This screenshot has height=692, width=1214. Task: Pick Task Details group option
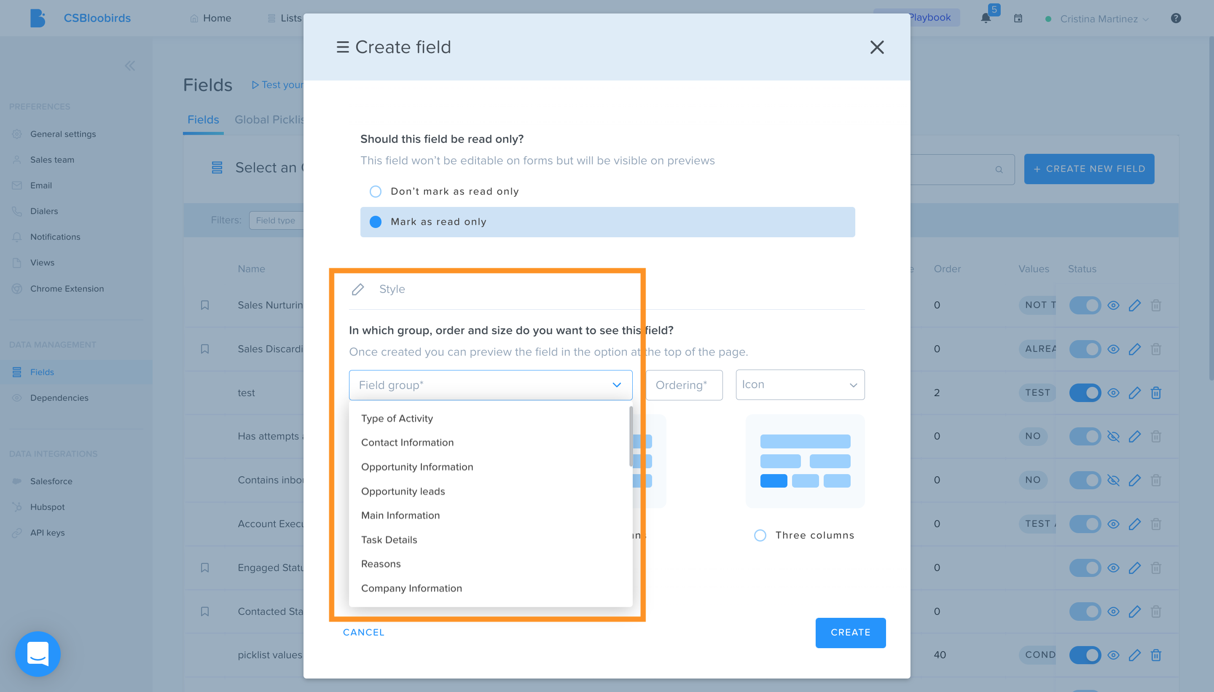point(389,539)
